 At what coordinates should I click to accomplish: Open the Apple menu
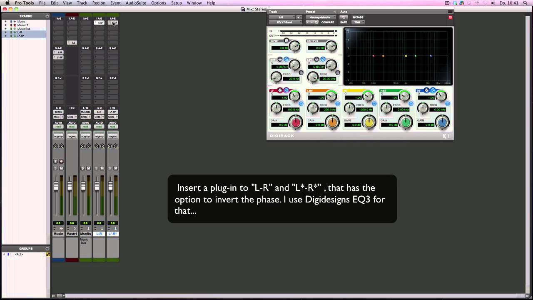(7, 3)
